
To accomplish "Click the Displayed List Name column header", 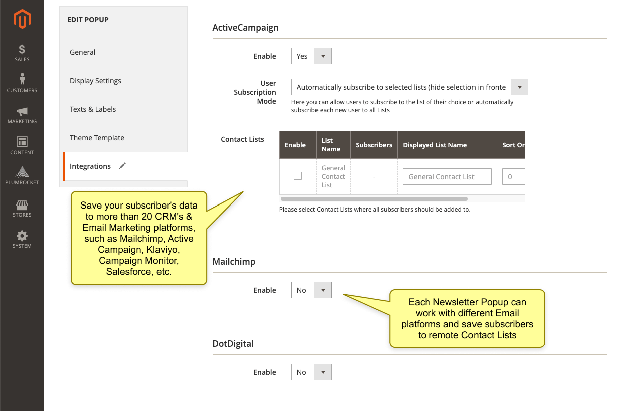I will pos(447,145).
